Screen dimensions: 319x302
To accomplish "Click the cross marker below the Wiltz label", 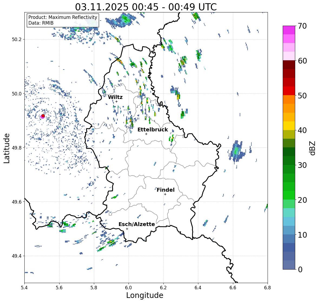I will (x=116, y=101).
